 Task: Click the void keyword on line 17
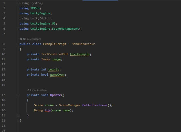pos(45,95)
